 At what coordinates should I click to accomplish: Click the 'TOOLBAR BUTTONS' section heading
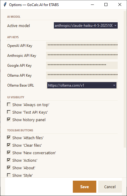click(x=20, y=130)
